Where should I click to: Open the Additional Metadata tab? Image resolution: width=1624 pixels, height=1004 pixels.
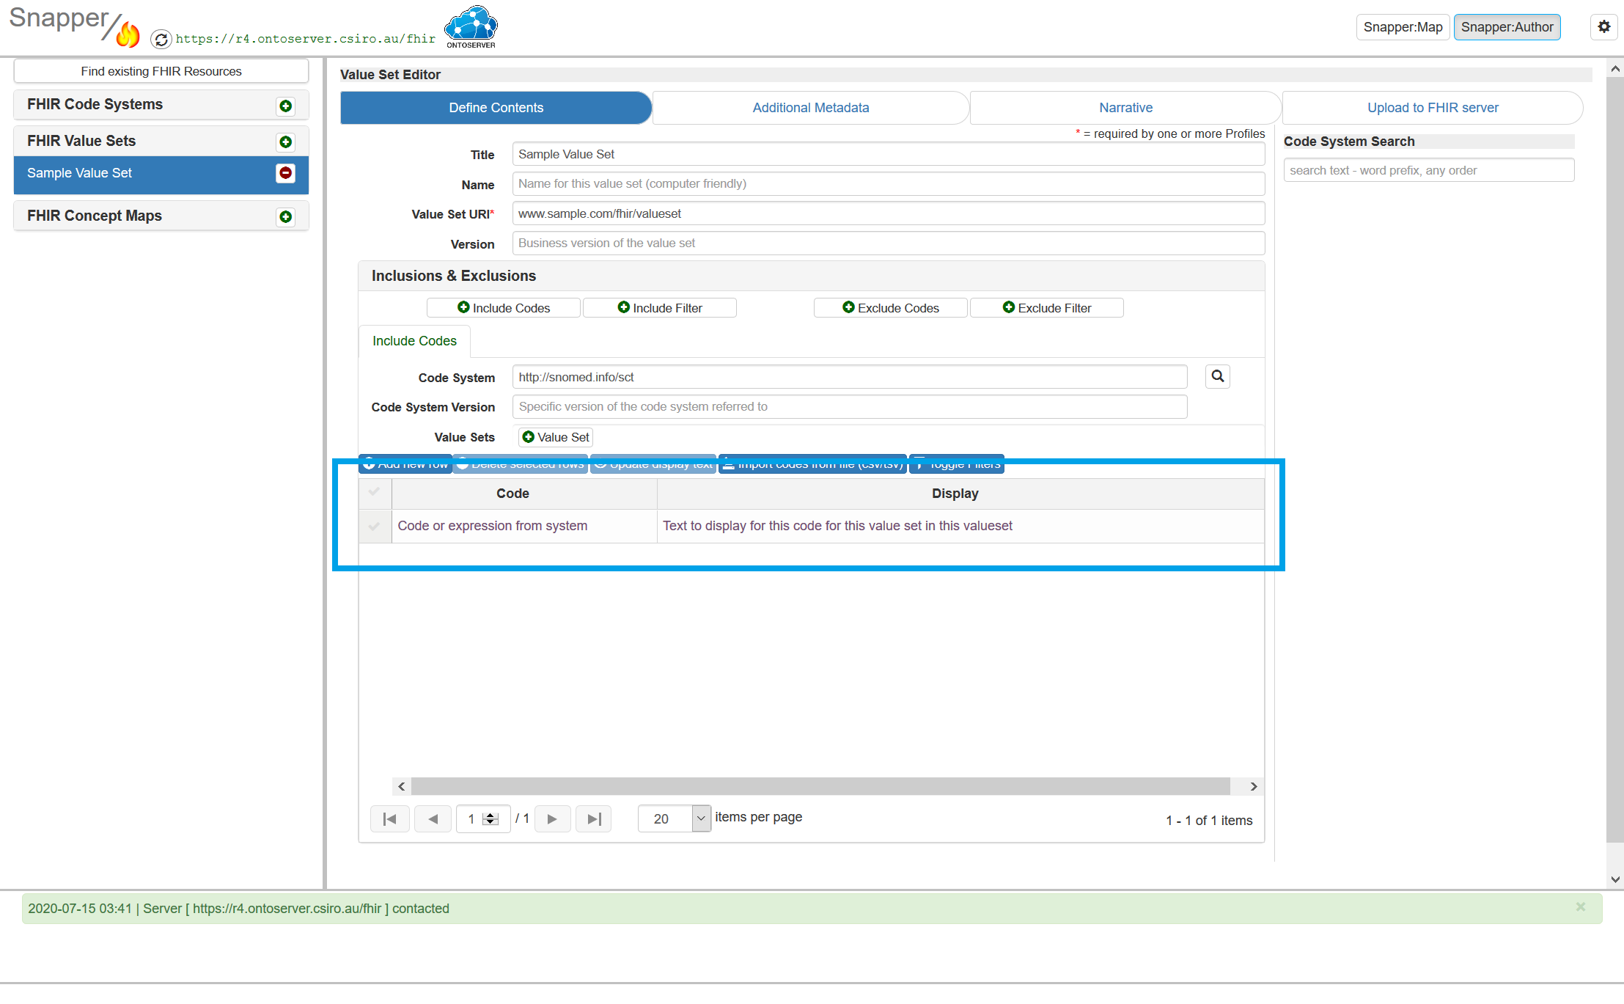810,108
